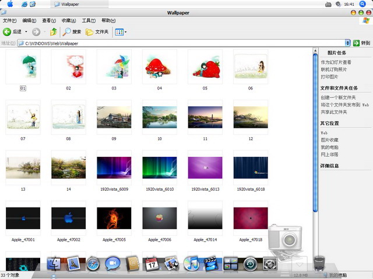The image size is (373, 279).
Task: Click 作为幻灯片查看 slideshow link
Action: [x=336, y=62]
